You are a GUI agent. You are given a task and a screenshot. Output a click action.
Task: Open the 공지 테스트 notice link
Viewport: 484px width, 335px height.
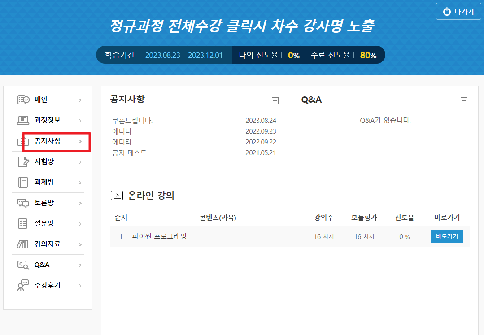click(129, 153)
